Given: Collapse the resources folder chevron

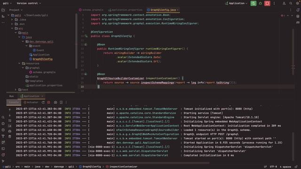Looking at the screenshot, I should 19,63.
